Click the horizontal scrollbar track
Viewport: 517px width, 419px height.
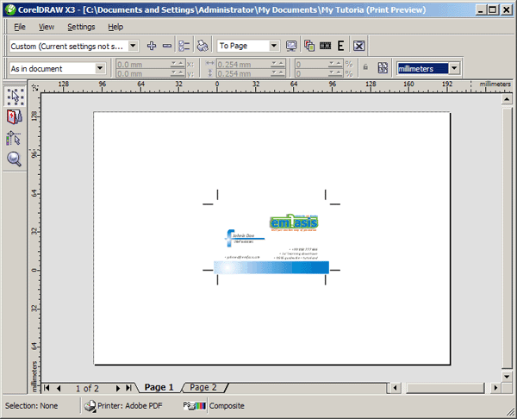click(445, 388)
